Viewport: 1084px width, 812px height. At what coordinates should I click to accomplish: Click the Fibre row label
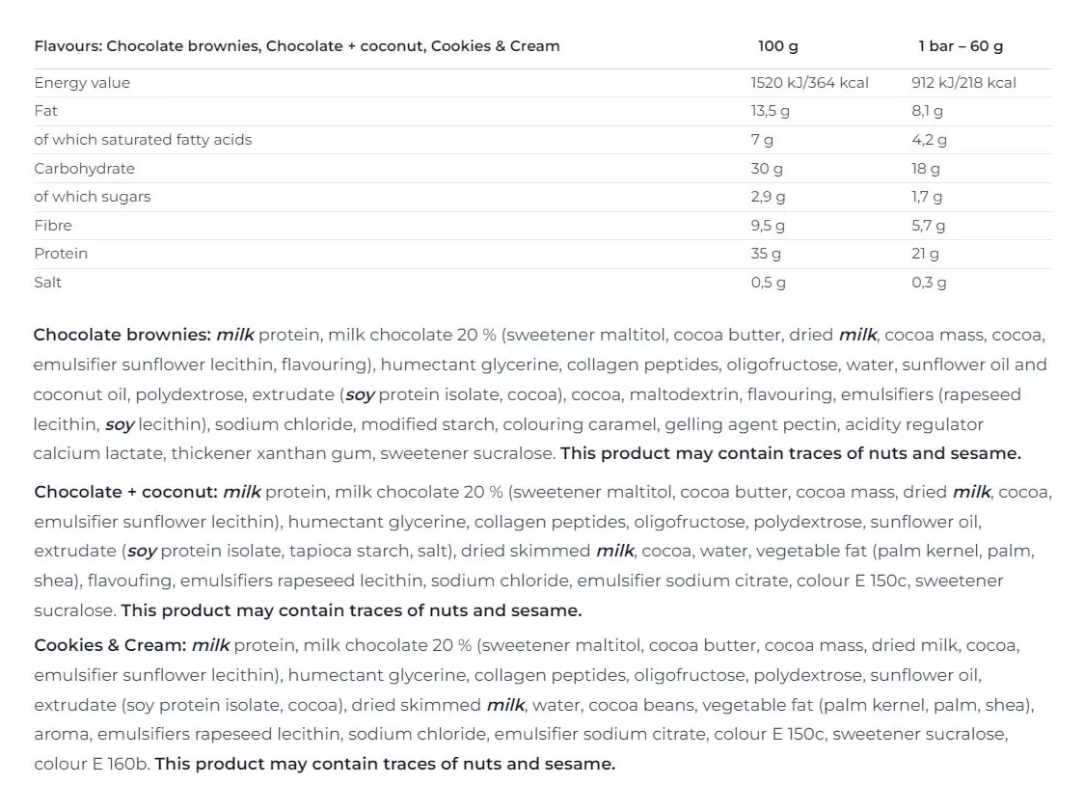click(53, 226)
